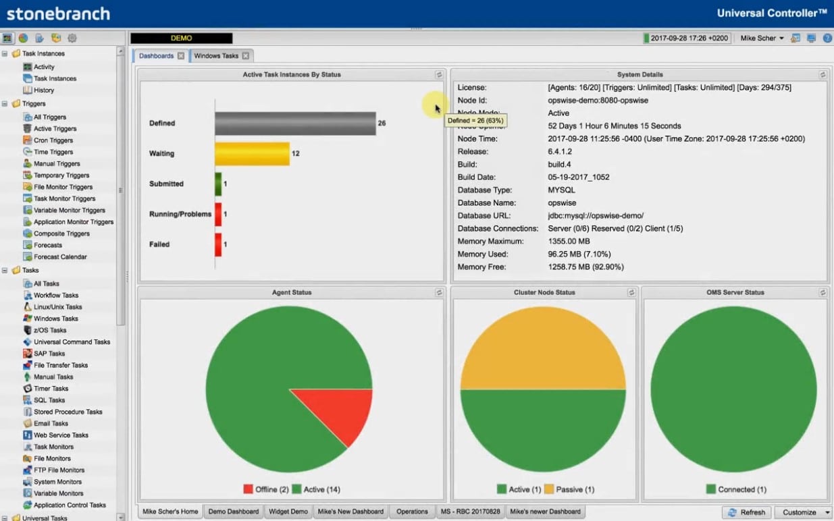
Task: Open All Triggers list
Action: point(50,117)
